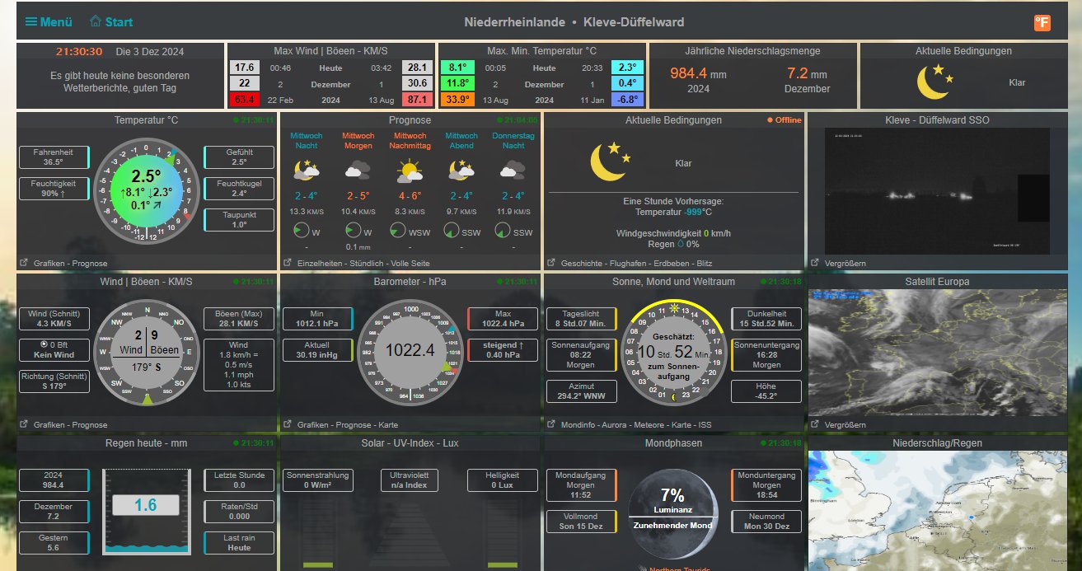Image resolution: width=1082 pixels, height=571 pixels.
Task: Click yearly rainfall value 984.4 mm
Action: pyautogui.click(x=698, y=73)
